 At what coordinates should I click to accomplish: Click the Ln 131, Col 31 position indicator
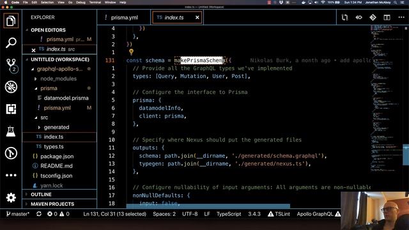pos(114,214)
